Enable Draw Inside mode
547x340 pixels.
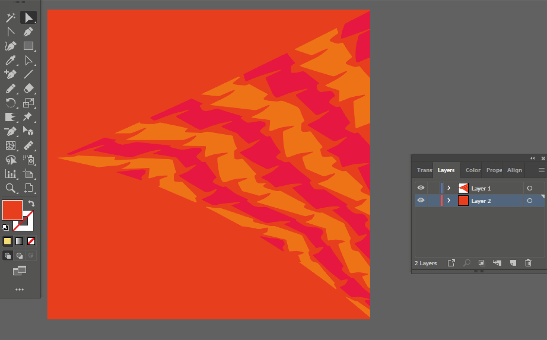click(31, 255)
